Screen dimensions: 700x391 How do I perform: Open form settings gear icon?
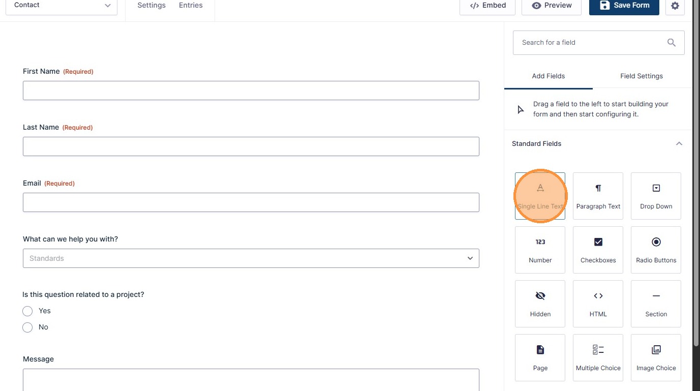click(x=675, y=6)
